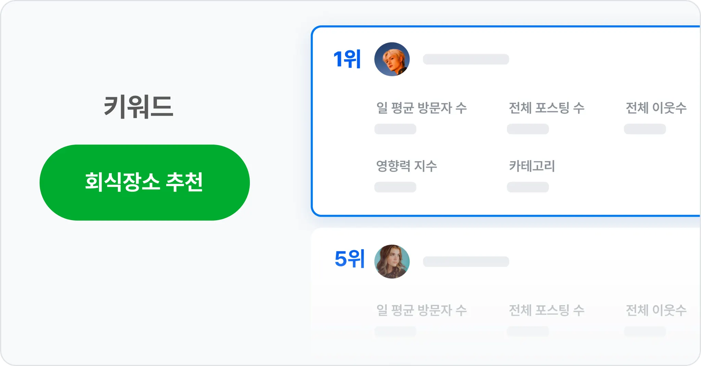Click the 1위 rank label
Viewport: 701px width, 366px height.
pos(347,59)
